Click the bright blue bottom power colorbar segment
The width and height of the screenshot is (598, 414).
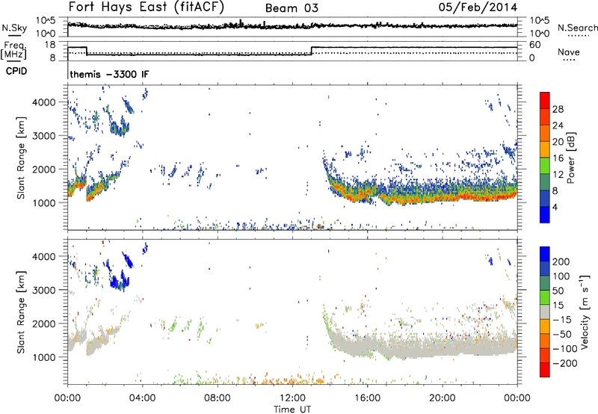(545, 214)
